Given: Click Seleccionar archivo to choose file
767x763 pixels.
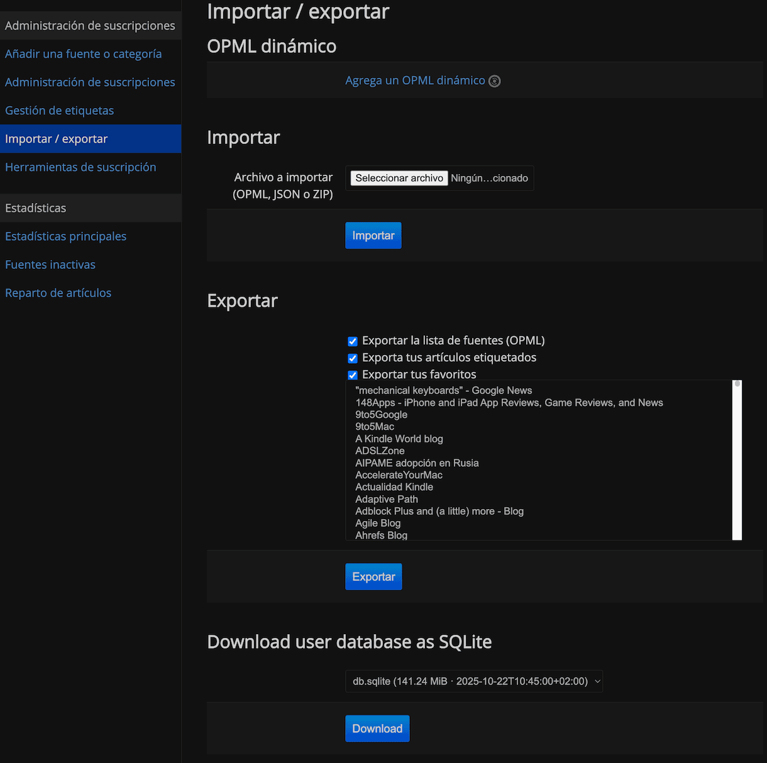Looking at the screenshot, I should coord(399,178).
